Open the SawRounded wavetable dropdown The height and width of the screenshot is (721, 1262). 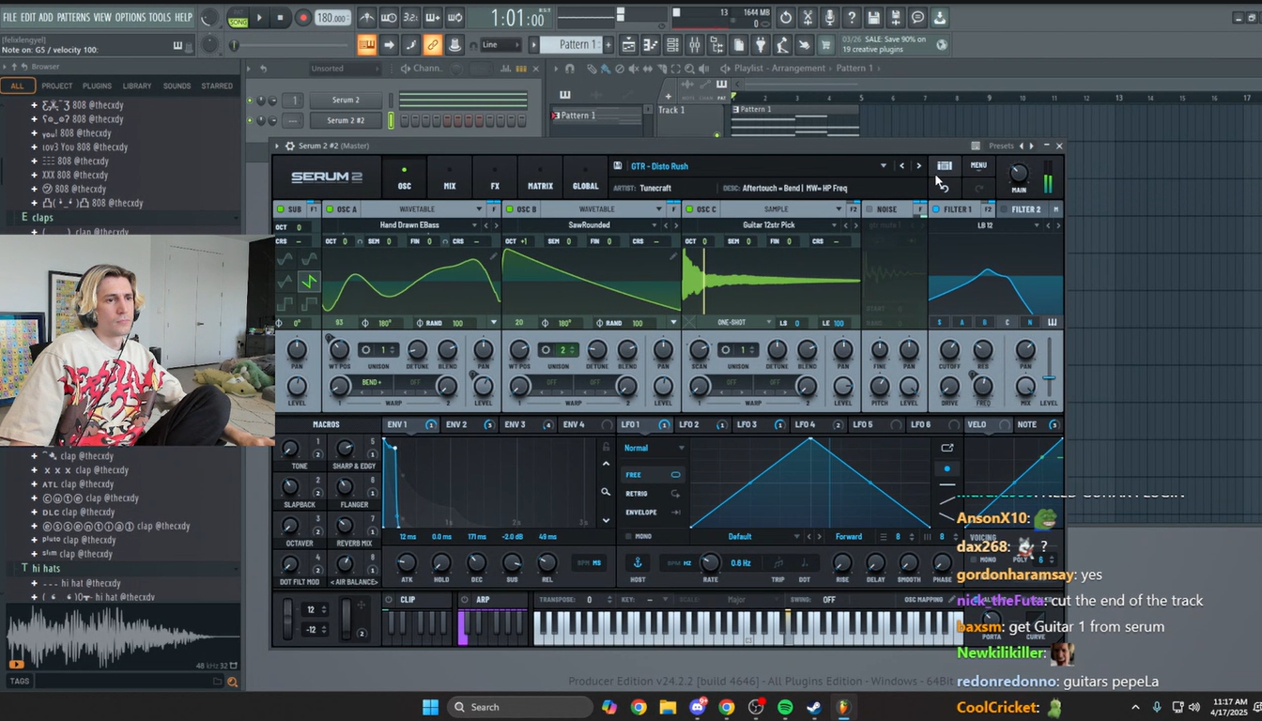coord(590,225)
